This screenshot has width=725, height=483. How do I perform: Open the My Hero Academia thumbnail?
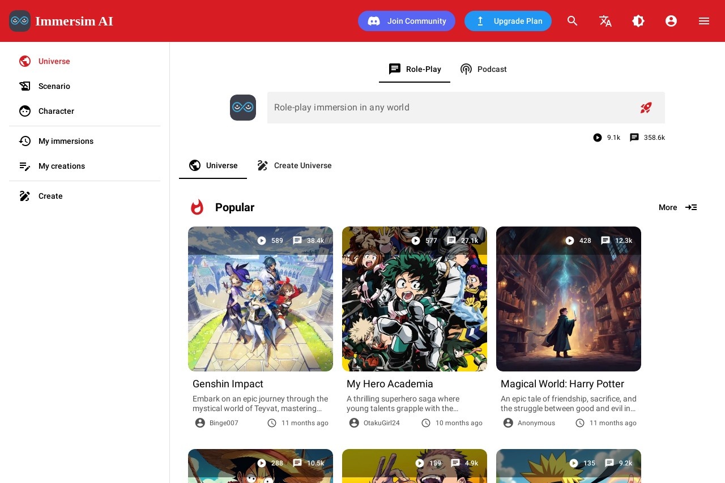[415, 299]
